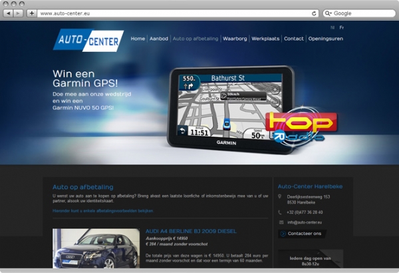
Task: Click the browser back arrow button
Action: coord(9,13)
